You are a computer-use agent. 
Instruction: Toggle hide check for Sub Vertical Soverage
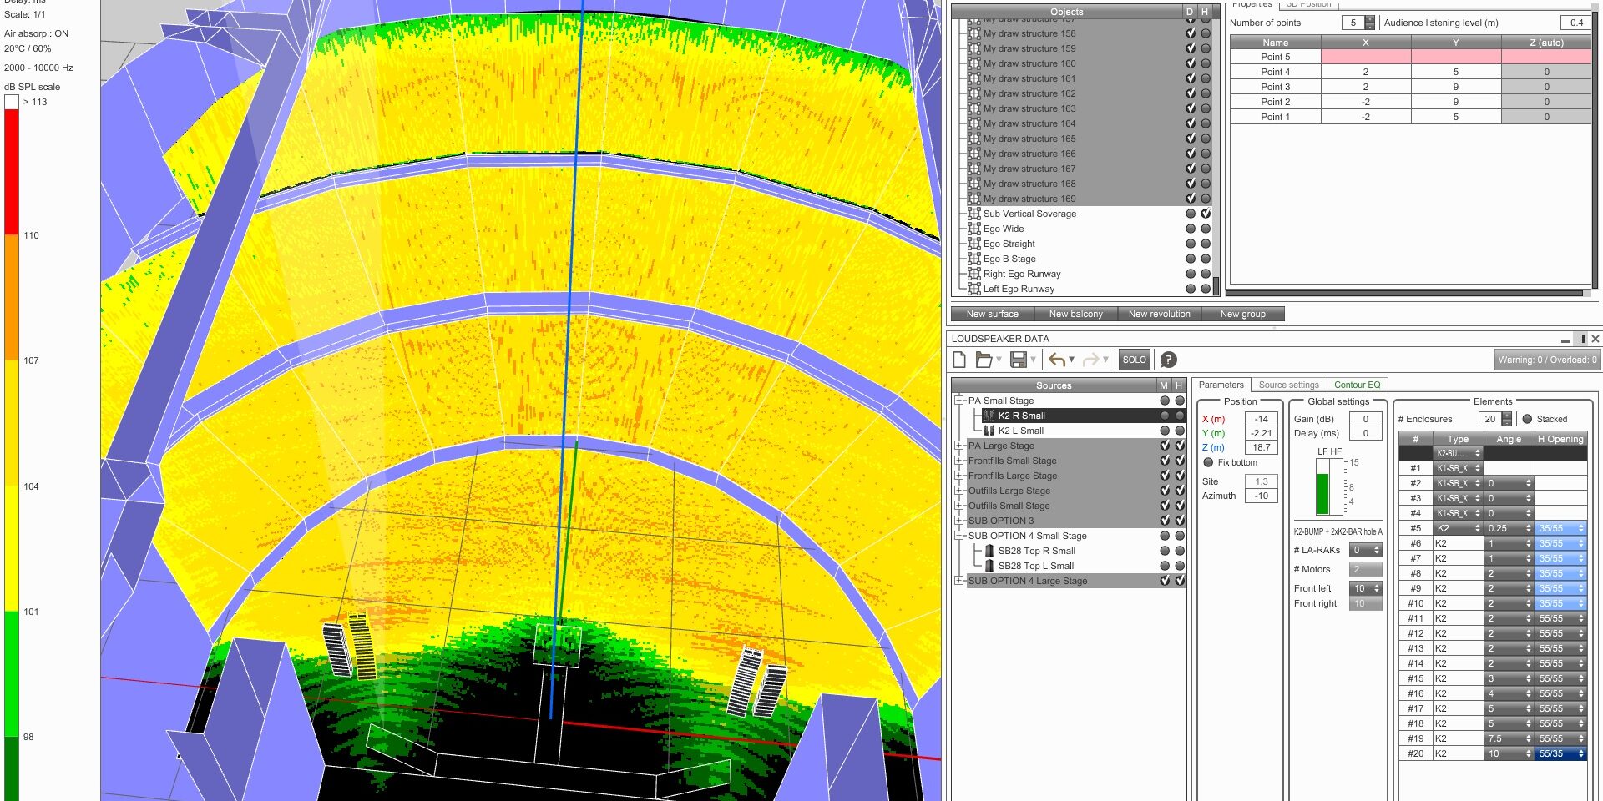coord(1206,214)
